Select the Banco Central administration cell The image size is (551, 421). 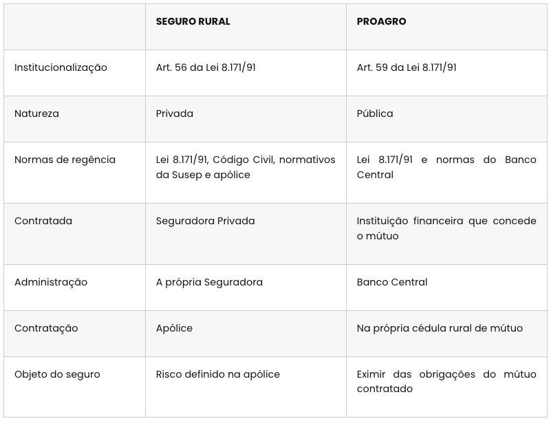point(392,282)
